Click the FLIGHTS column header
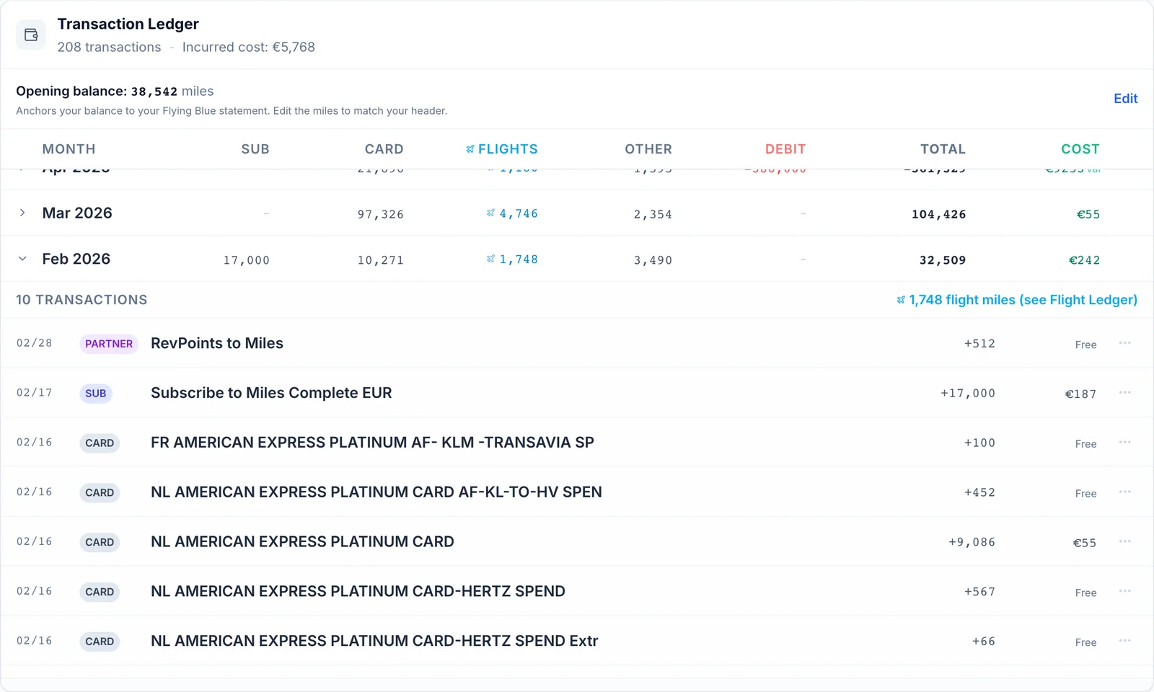The height and width of the screenshot is (692, 1154). [x=502, y=149]
